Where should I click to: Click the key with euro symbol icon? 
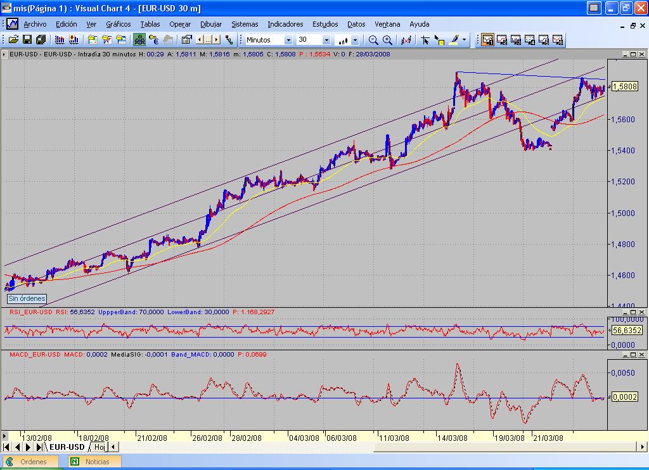coord(153,39)
